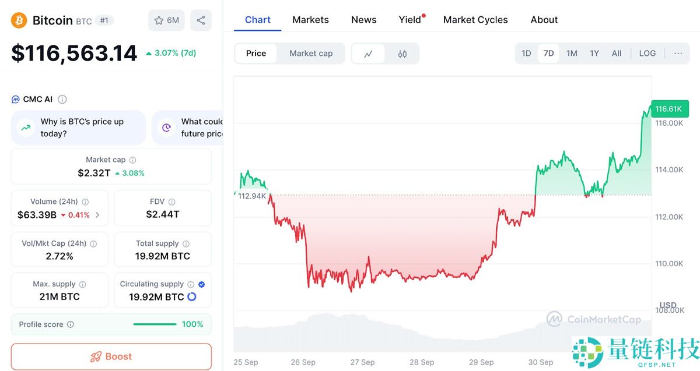Switch to the Markets tab
This screenshot has width=700, height=371.
(x=310, y=19)
